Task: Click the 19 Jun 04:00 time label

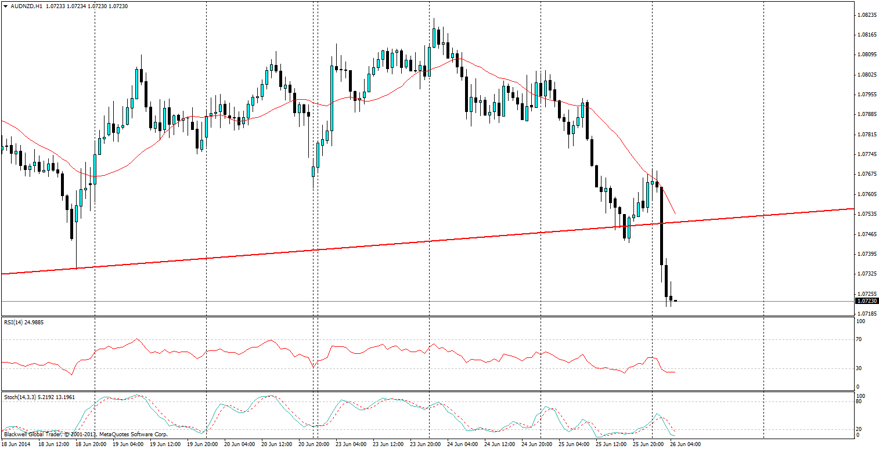Action: tap(128, 444)
